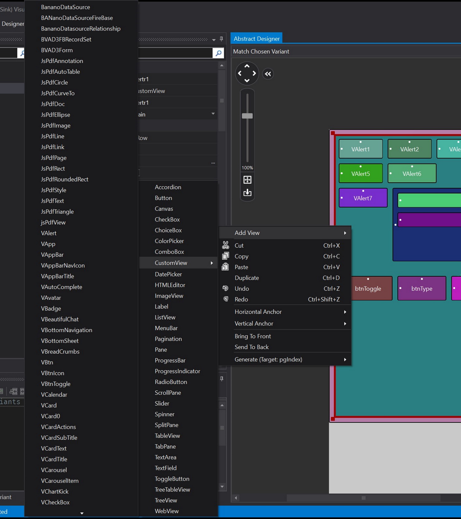Image resolution: width=461 pixels, height=519 pixels.
Task: Click the pan up arrow in designer
Action: point(247,66)
